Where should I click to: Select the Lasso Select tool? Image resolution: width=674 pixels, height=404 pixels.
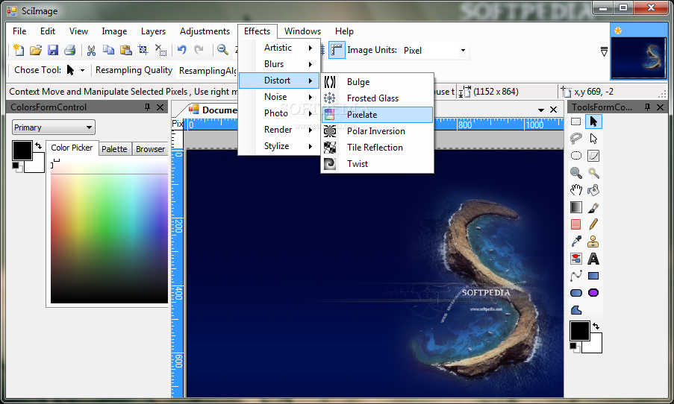pos(576,138)
